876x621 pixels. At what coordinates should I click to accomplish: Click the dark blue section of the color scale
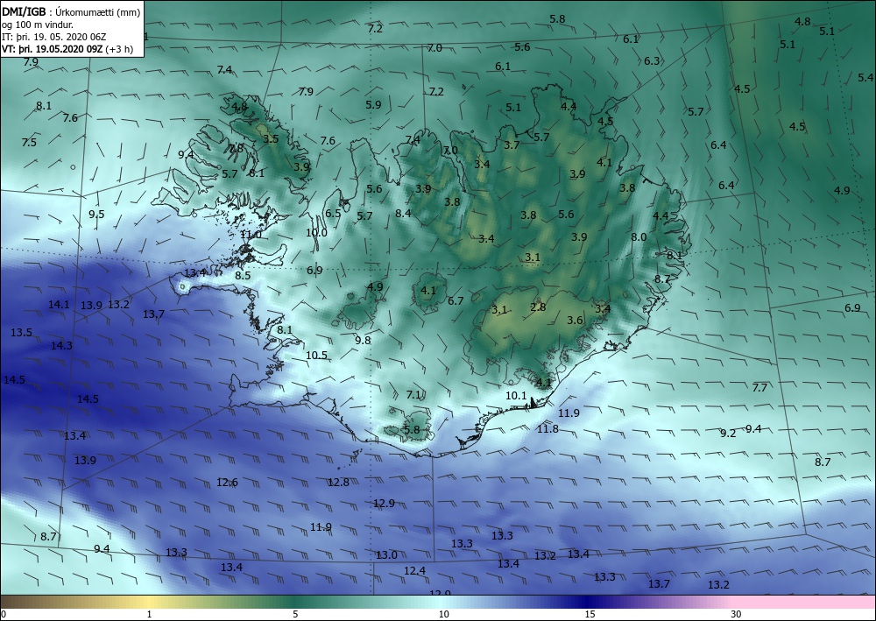pyautogui.click(x=587, y=602)
